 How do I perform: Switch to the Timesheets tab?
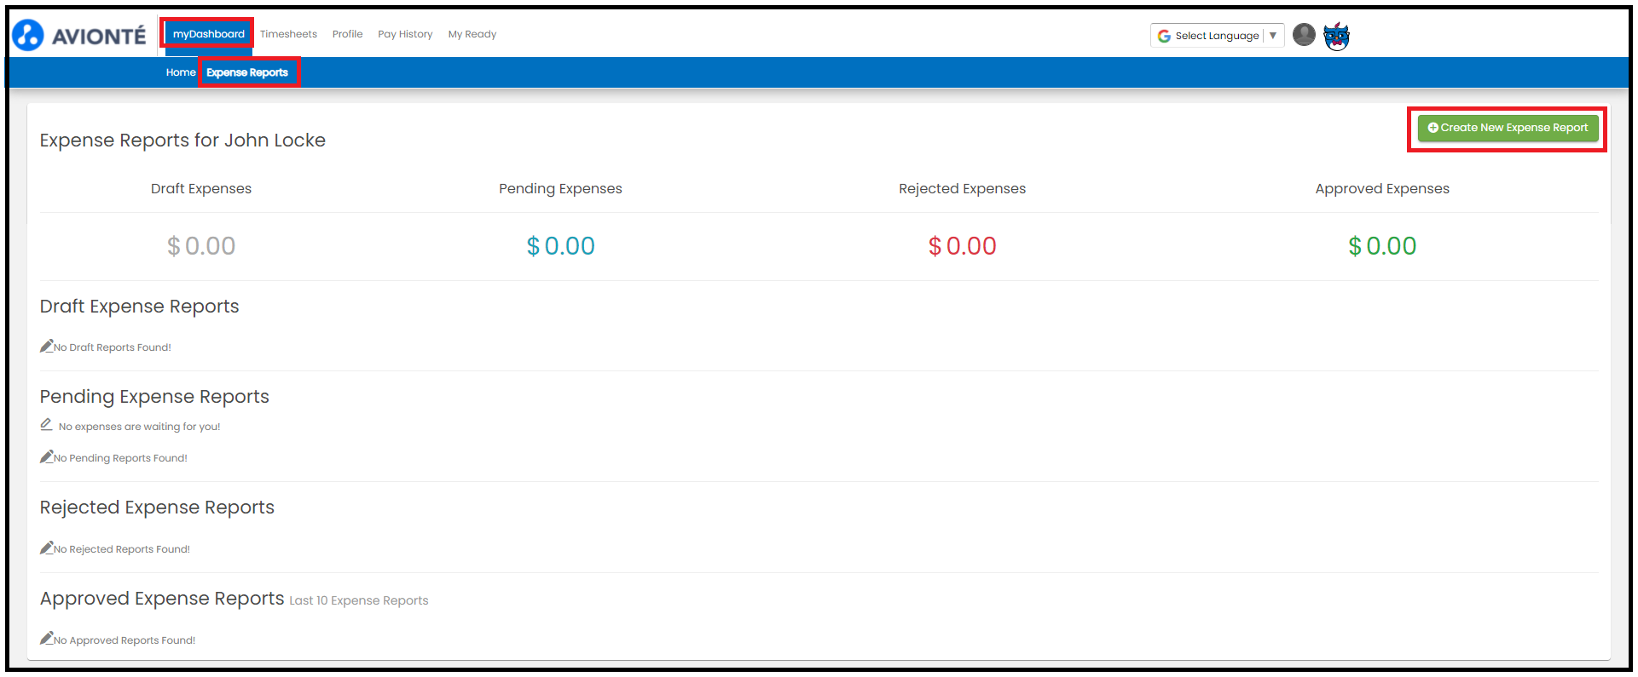click(x=288, y=34)
